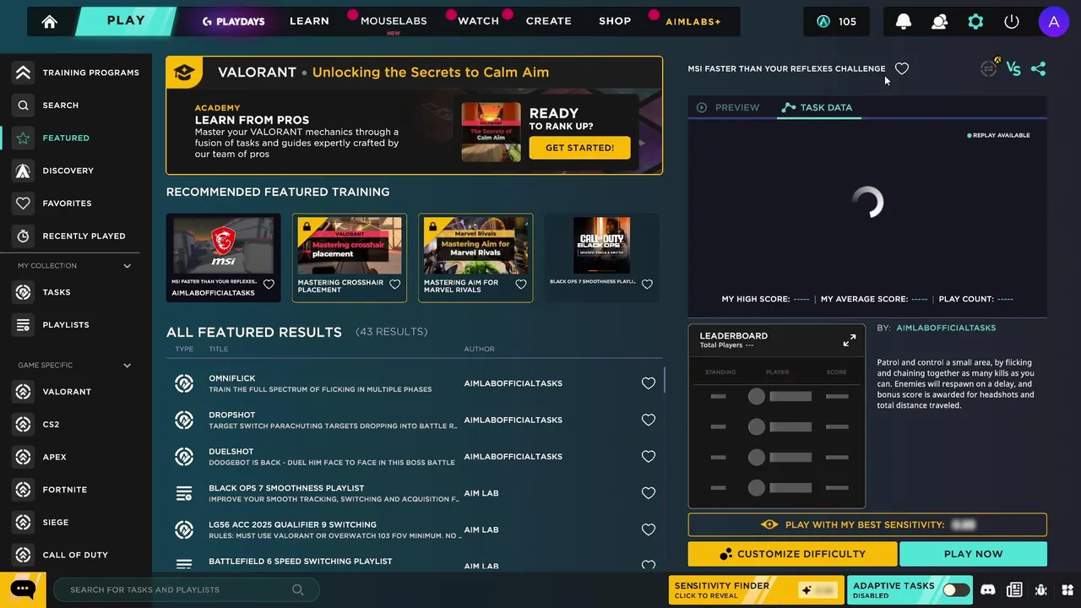Focus the search for tasks and playlists field
1081x608 pixels.
coord(186,589)
